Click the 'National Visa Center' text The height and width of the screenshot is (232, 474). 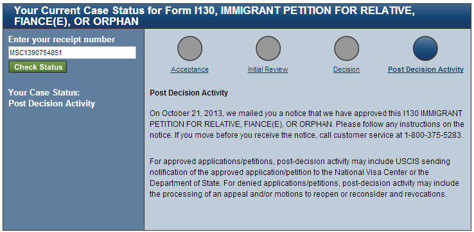[364, 172]
